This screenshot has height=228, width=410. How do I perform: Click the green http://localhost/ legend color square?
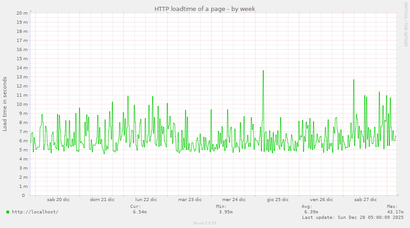[x=8, y=212]
